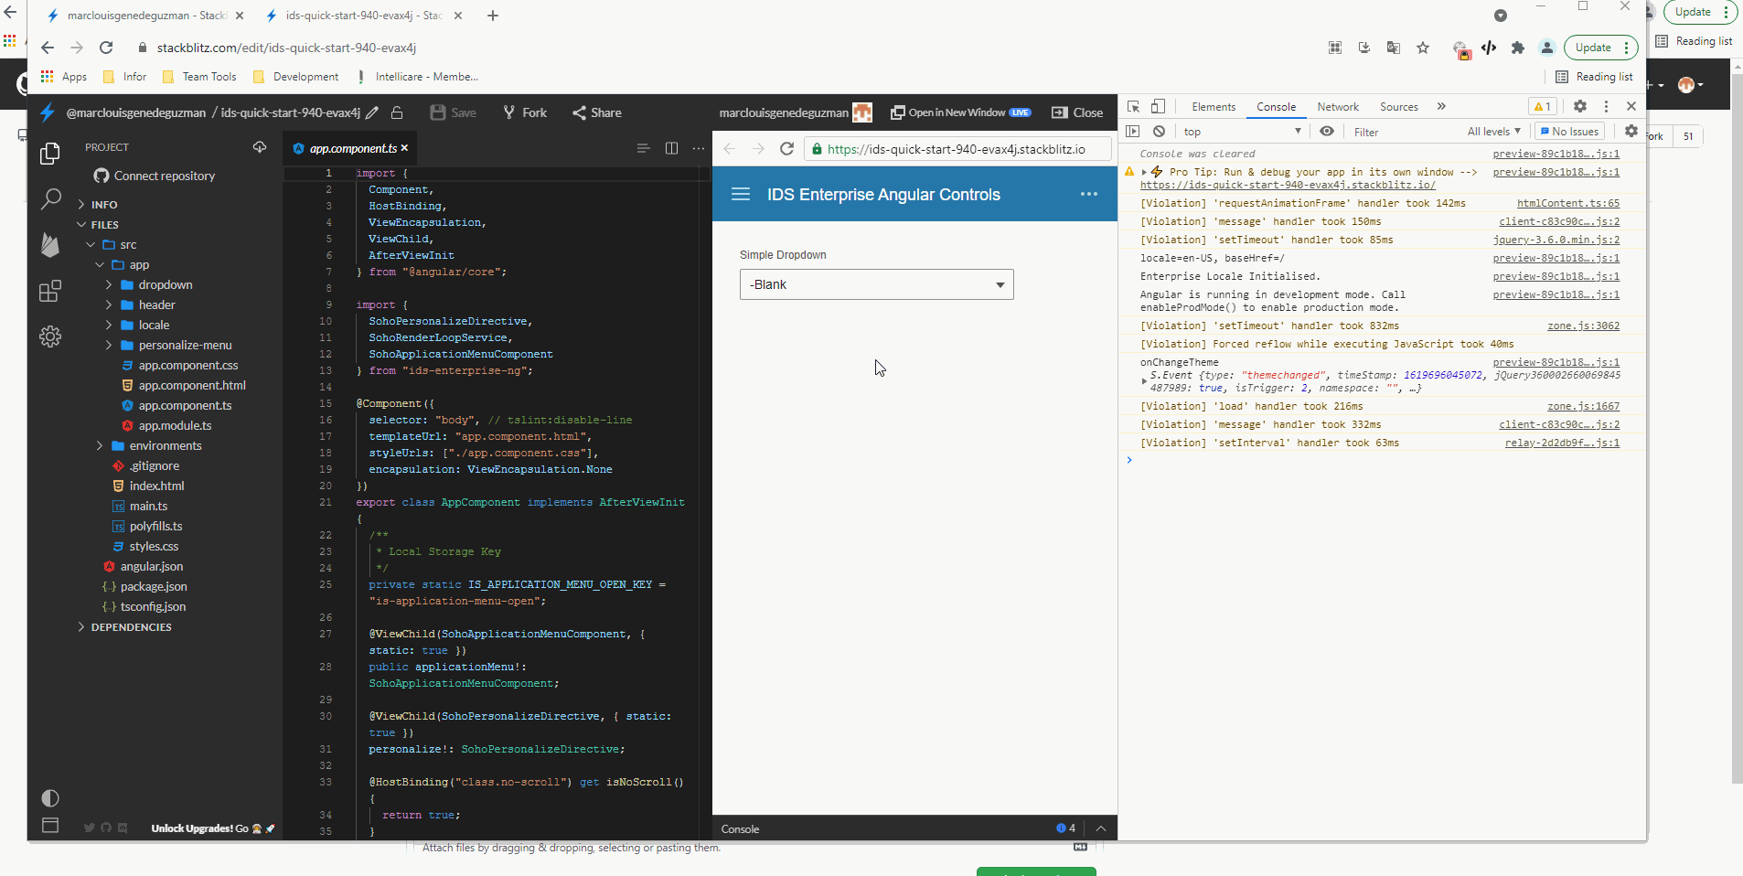The height and width of the screenshot is (876, 1743).
Task: Toggle the bottom panel layout icon
Action: [x=50, y=825]
